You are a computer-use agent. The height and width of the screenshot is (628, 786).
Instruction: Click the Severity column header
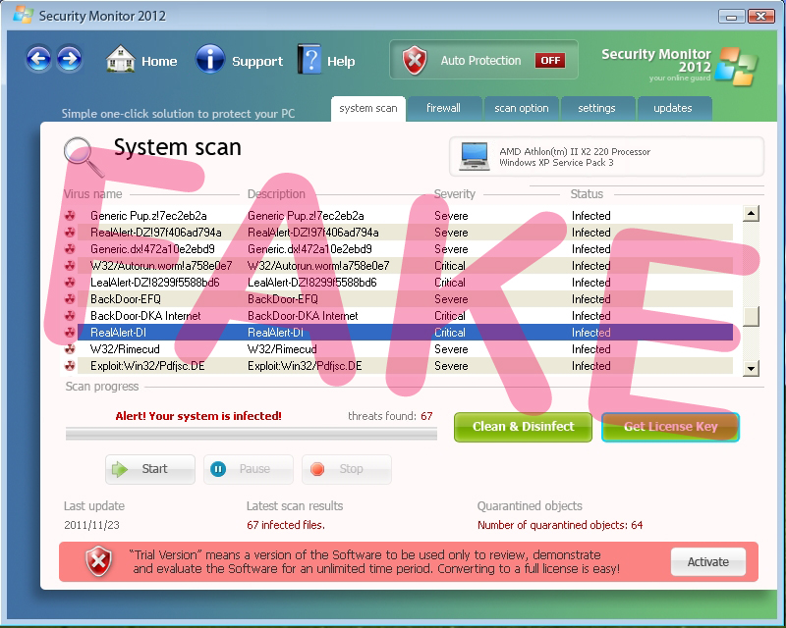click(x=454, y=194)
